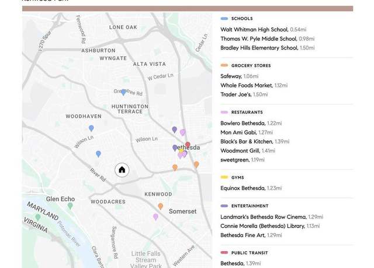Open the Black's Bar & Kitchen listing
374x268 pixels.
pyautogui.click(x=255, y=142)
